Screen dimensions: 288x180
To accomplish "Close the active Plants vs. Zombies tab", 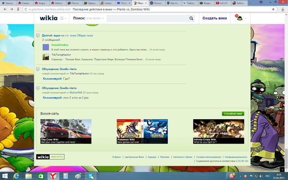I will click(146, 3).
